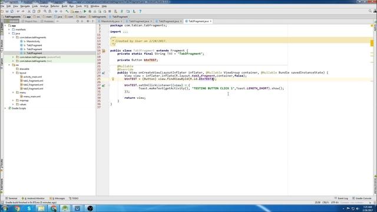Switch to MainActivity.java editor tab
Image resolution: width=377 pixels, height=212 pixels.
110,21
